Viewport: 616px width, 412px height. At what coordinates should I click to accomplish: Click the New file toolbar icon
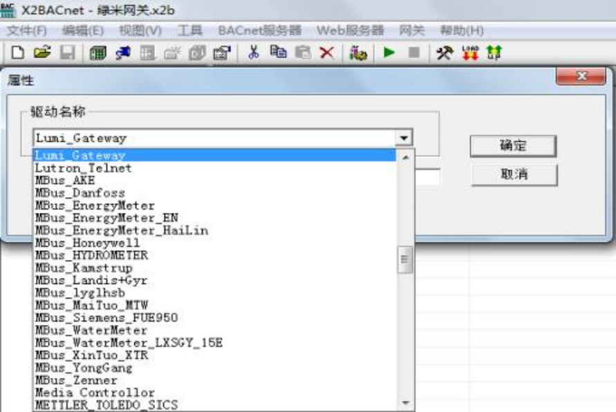click(17, 53)
